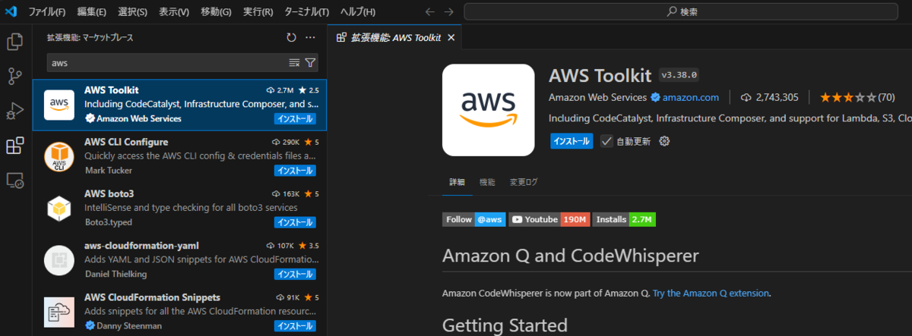This screenshot has height=336, width=912.
Task: Switch to the 変更ログ tab
Action: [524, 182]
